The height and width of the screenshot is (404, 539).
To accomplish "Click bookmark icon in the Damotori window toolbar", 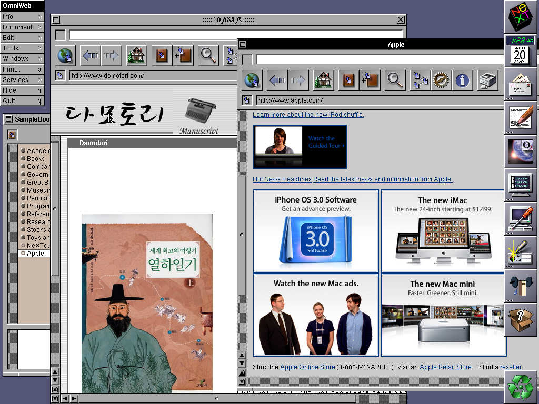I will pyautogui.click(x=162, y=56).
